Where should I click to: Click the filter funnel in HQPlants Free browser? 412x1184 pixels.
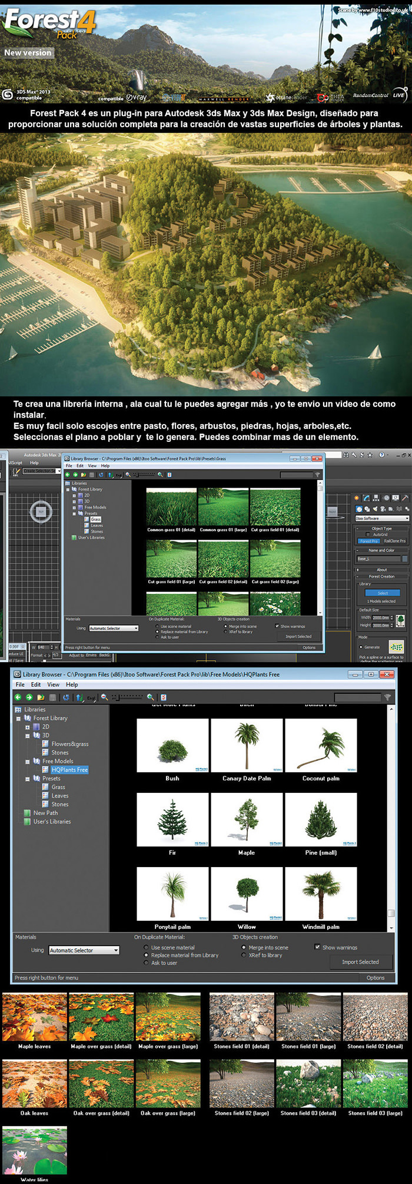[x=387, y=697]
